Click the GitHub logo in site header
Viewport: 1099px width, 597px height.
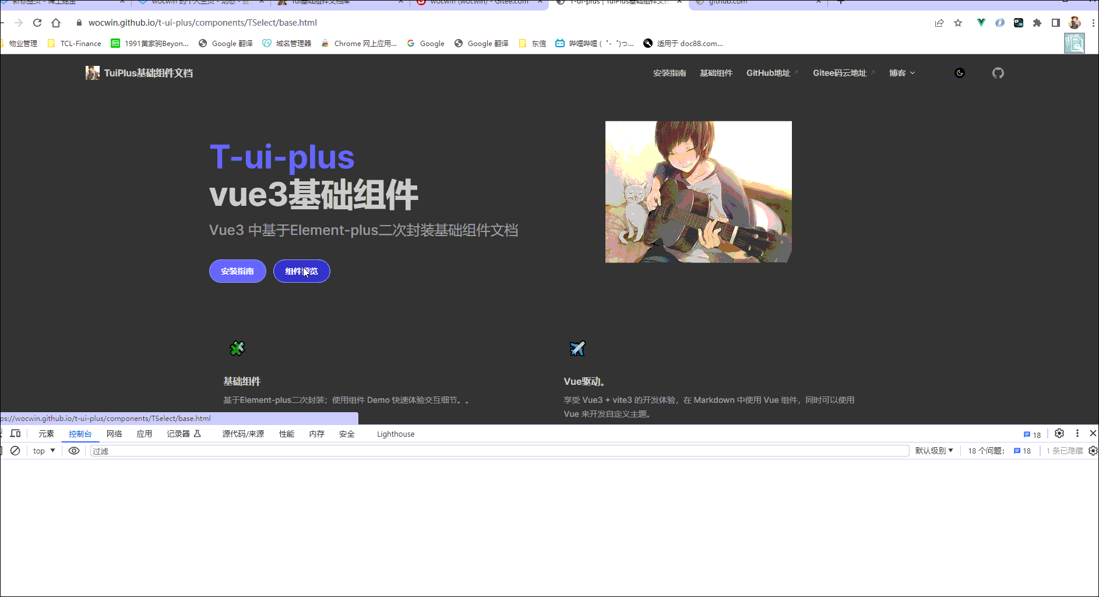pyautogui.click(x=998, y=73)
